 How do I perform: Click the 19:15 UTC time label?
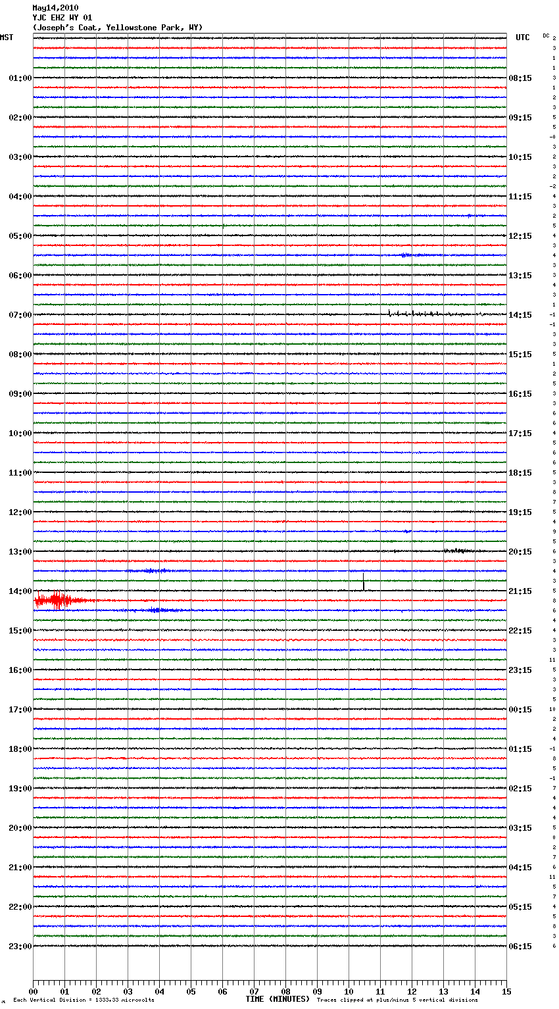pos(520,512)
